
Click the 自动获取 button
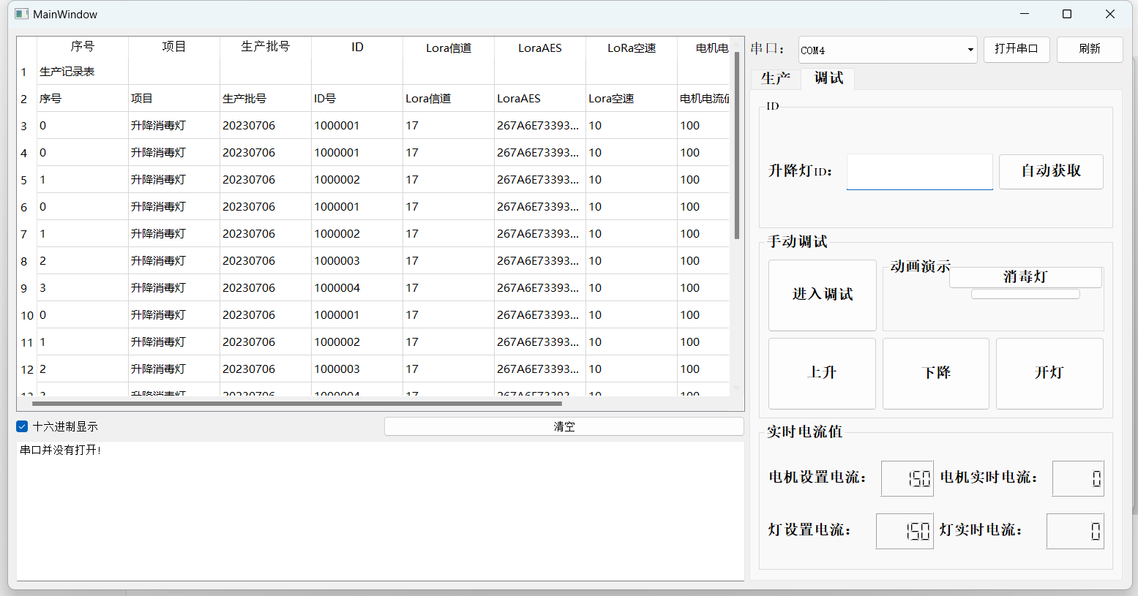[x=1050, y=171]
